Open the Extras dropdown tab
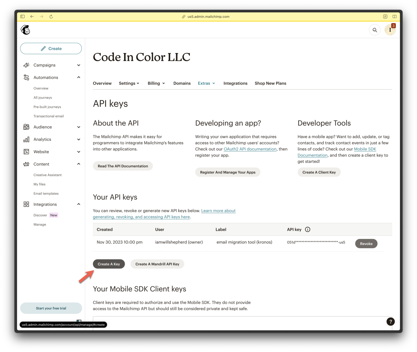 tap(206, 83)
